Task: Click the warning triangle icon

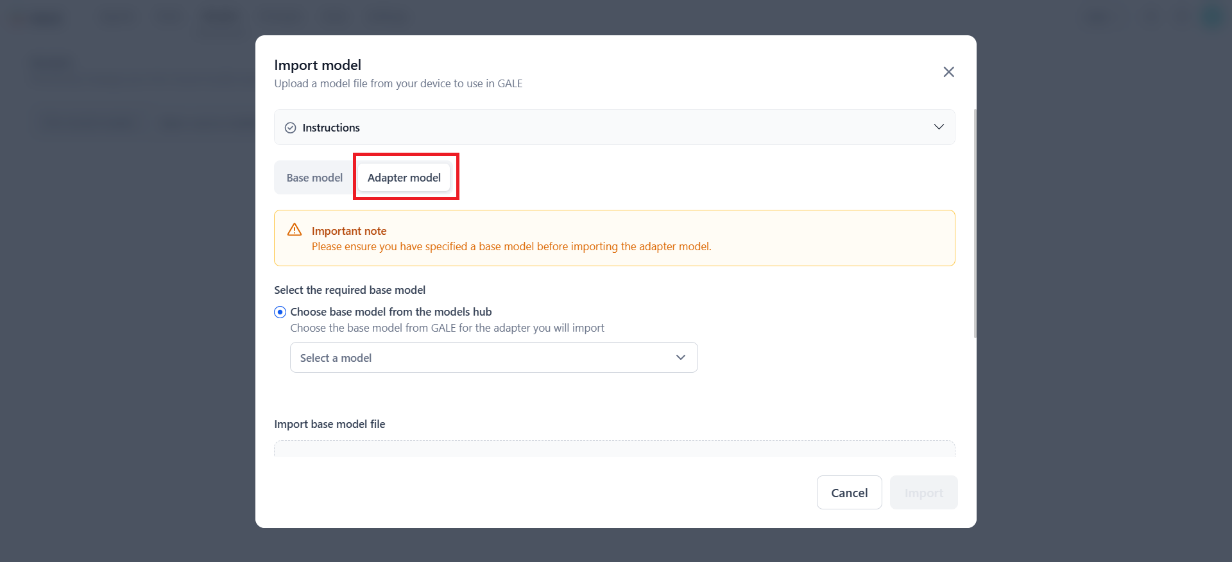Action: coord(295,230)
